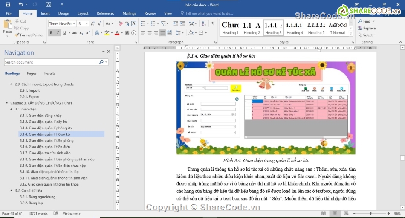The width and height of the screenshot is (405, 218).
Task: Toggle Bold formatting
Action: 51,33
